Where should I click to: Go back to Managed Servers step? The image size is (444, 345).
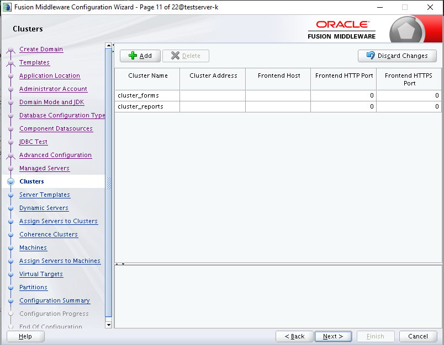click(x=44, y=168)
